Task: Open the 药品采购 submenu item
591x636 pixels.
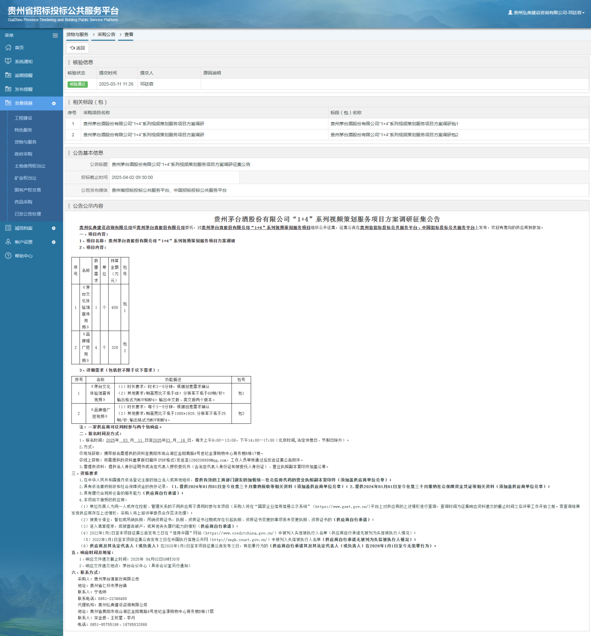Action: point(23,202)
